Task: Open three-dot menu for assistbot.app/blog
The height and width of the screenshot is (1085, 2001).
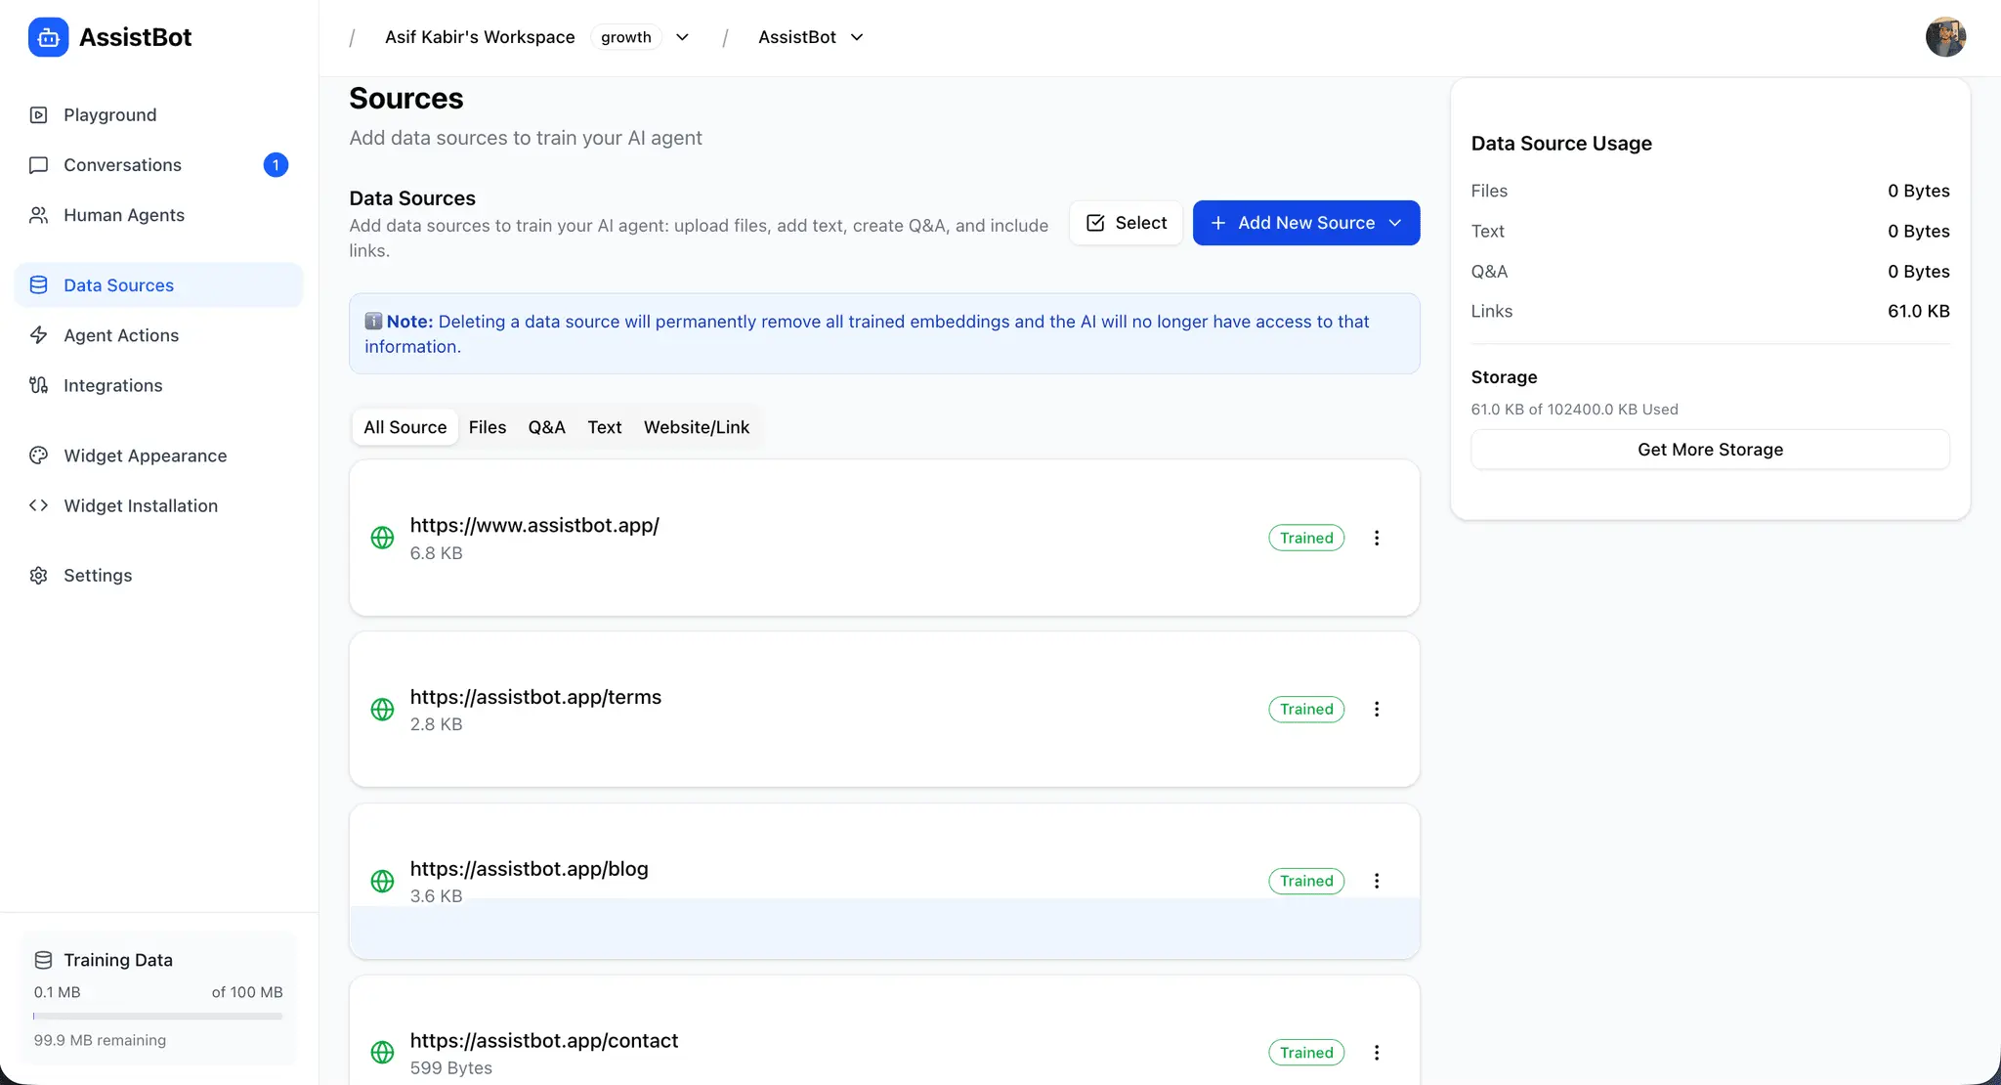Action: (x=1377, y=881)
